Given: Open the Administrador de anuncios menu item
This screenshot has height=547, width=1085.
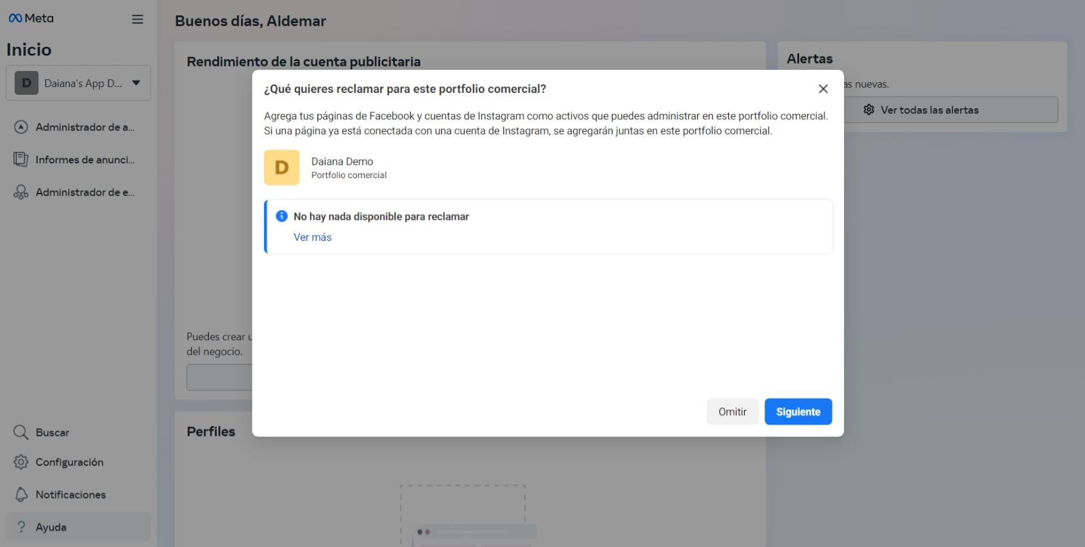Looking at the screenshot, I should tap(85, 127).
